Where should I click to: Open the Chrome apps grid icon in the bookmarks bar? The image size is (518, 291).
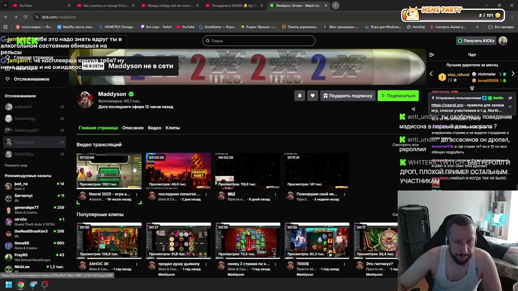click(x=5, y=27)
